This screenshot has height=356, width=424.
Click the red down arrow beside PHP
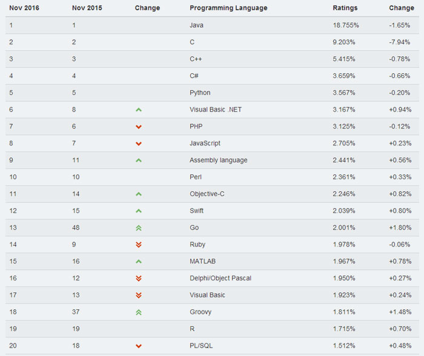click(x=139, y=127)
